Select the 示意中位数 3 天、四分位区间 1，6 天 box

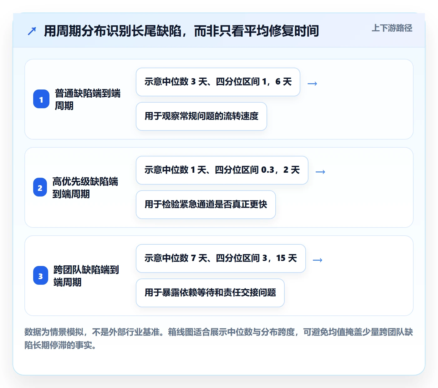pos(218,82)
